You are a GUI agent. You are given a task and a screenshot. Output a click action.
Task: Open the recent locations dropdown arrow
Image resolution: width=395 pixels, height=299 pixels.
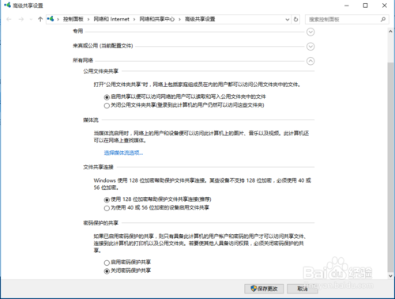[31, 19]
